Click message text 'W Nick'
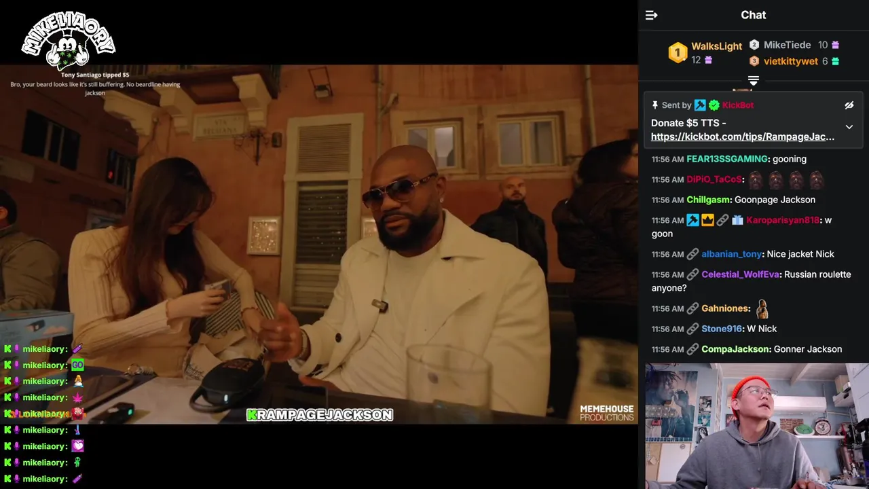Screen dimensions: 869x489 pyautogui.click(x=762, y=329)
